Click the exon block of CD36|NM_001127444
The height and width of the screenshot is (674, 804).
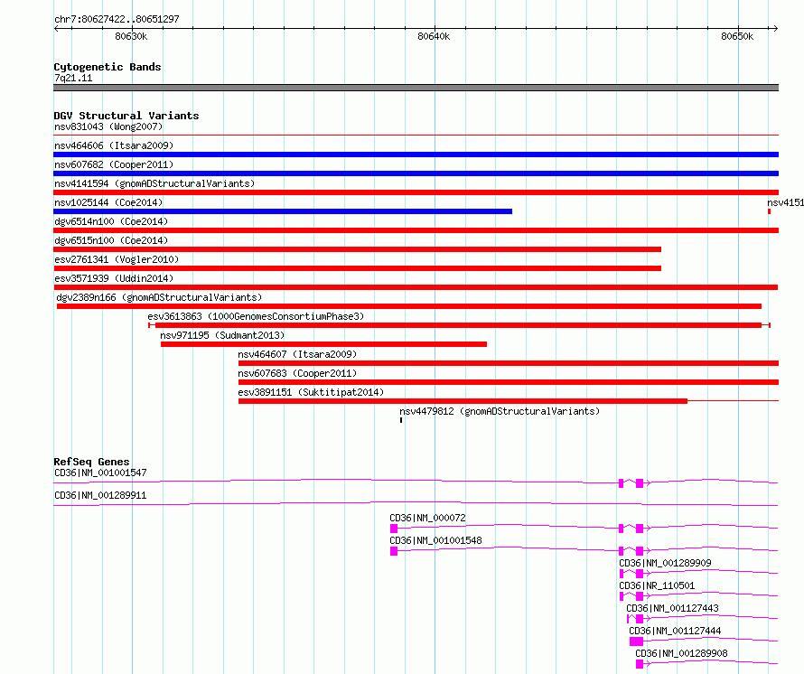(x=636, y=641)
